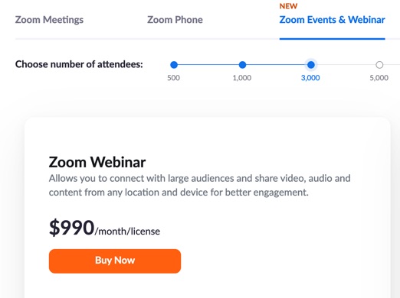The width and height of the screenshot is (400, 298).
Task: Click the orange Buy Now button
Action: [115, 261]
